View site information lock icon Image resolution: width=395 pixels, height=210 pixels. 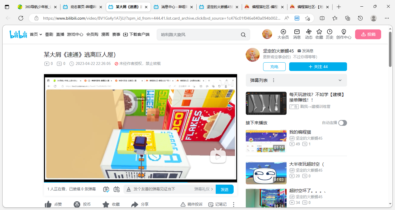36,18
